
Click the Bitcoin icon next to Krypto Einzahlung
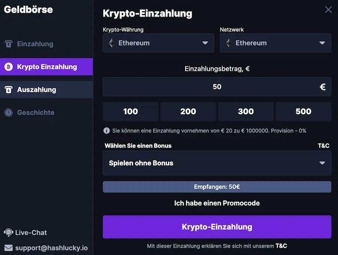tap(8, 67)
